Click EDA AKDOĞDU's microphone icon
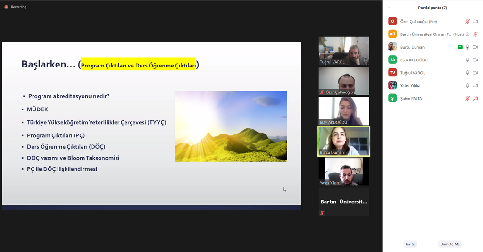Viewport: 483px width, 252px height. tap(467, 60)
